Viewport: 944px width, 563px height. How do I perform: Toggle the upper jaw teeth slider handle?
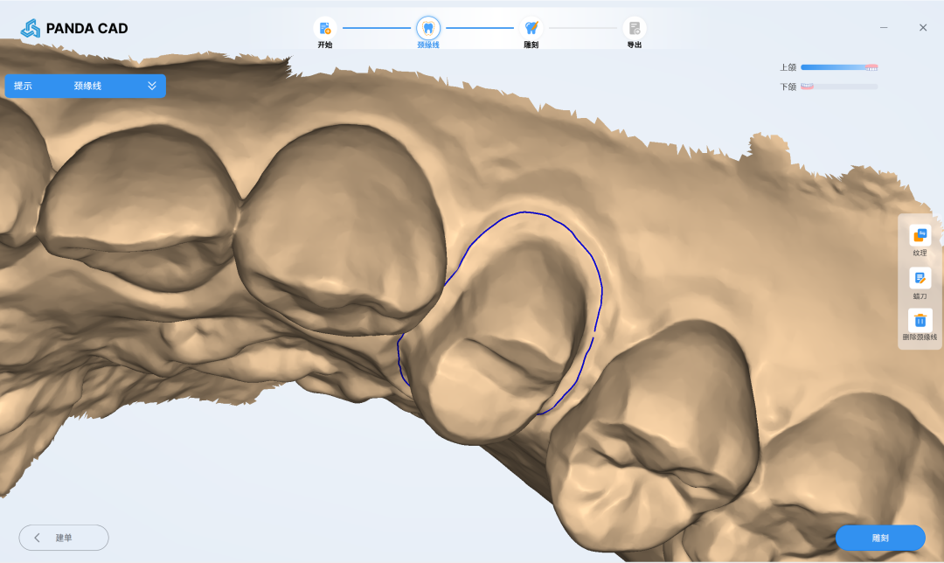click(x=871, y=67)
